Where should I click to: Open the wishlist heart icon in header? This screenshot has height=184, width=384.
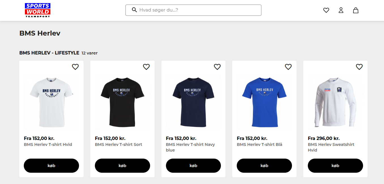click(x=326, y=10)
